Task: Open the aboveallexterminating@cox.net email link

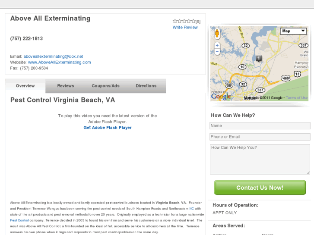Action: (53, 56)
